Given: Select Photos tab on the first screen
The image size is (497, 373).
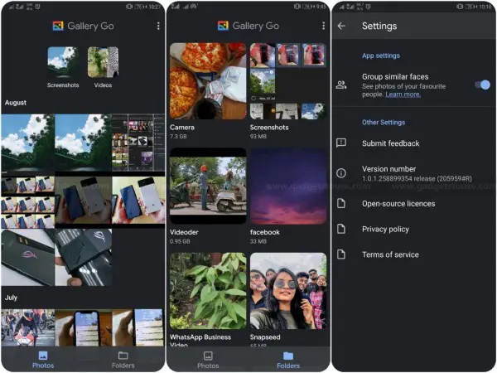Looking at the screenshot, I should click(43, 360).
